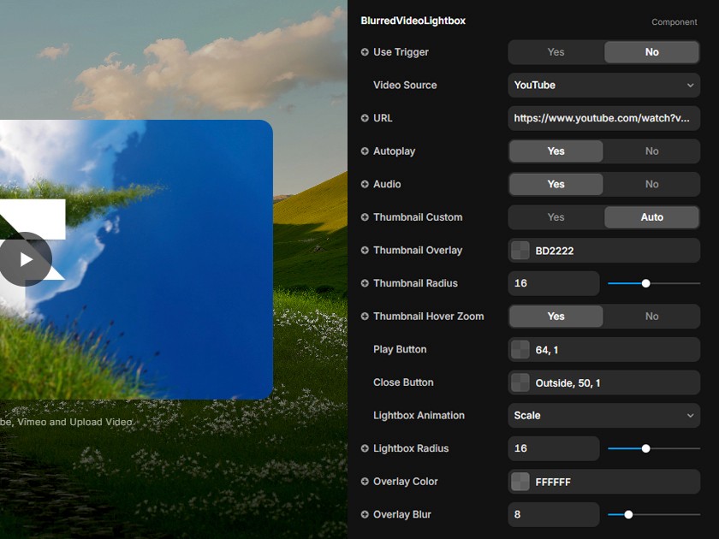Click the plus icon beside Thumbnail Radius
The height and width of the screenshot is (539, 719).
(365, 283)
